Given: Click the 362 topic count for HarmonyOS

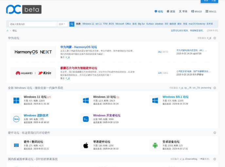Looking at the screenshot, I should tap(160, 52).
